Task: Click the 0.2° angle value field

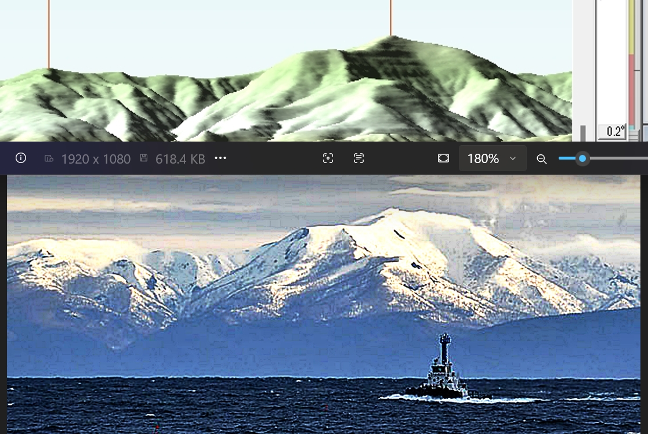Action: (x=613, y=132)
